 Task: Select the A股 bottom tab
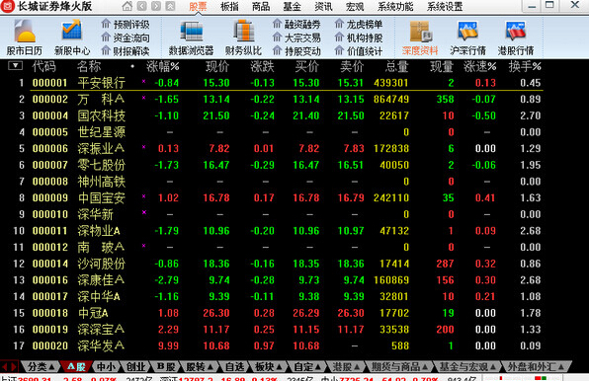pyautogui.click(x=76, y=366)
